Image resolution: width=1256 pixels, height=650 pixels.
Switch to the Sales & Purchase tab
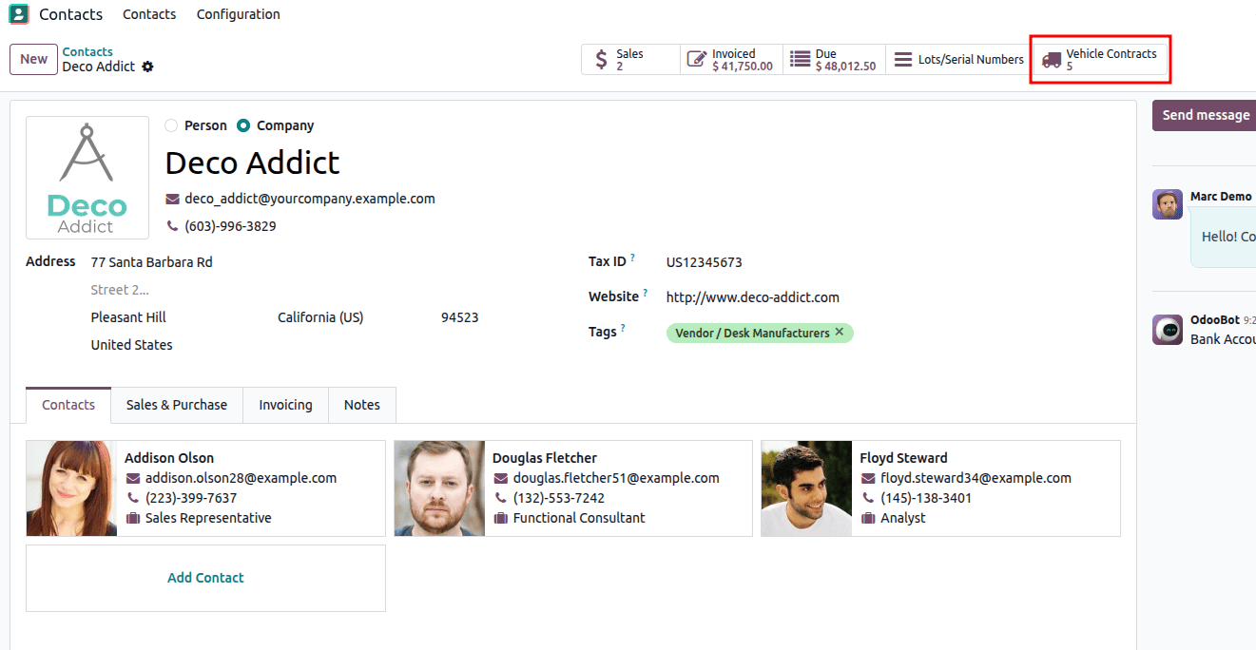176,405
